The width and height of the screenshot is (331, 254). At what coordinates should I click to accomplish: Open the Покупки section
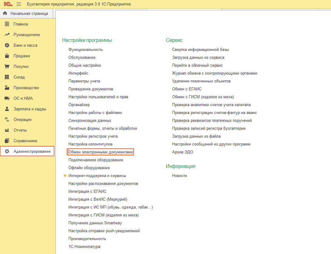(21, 66)
